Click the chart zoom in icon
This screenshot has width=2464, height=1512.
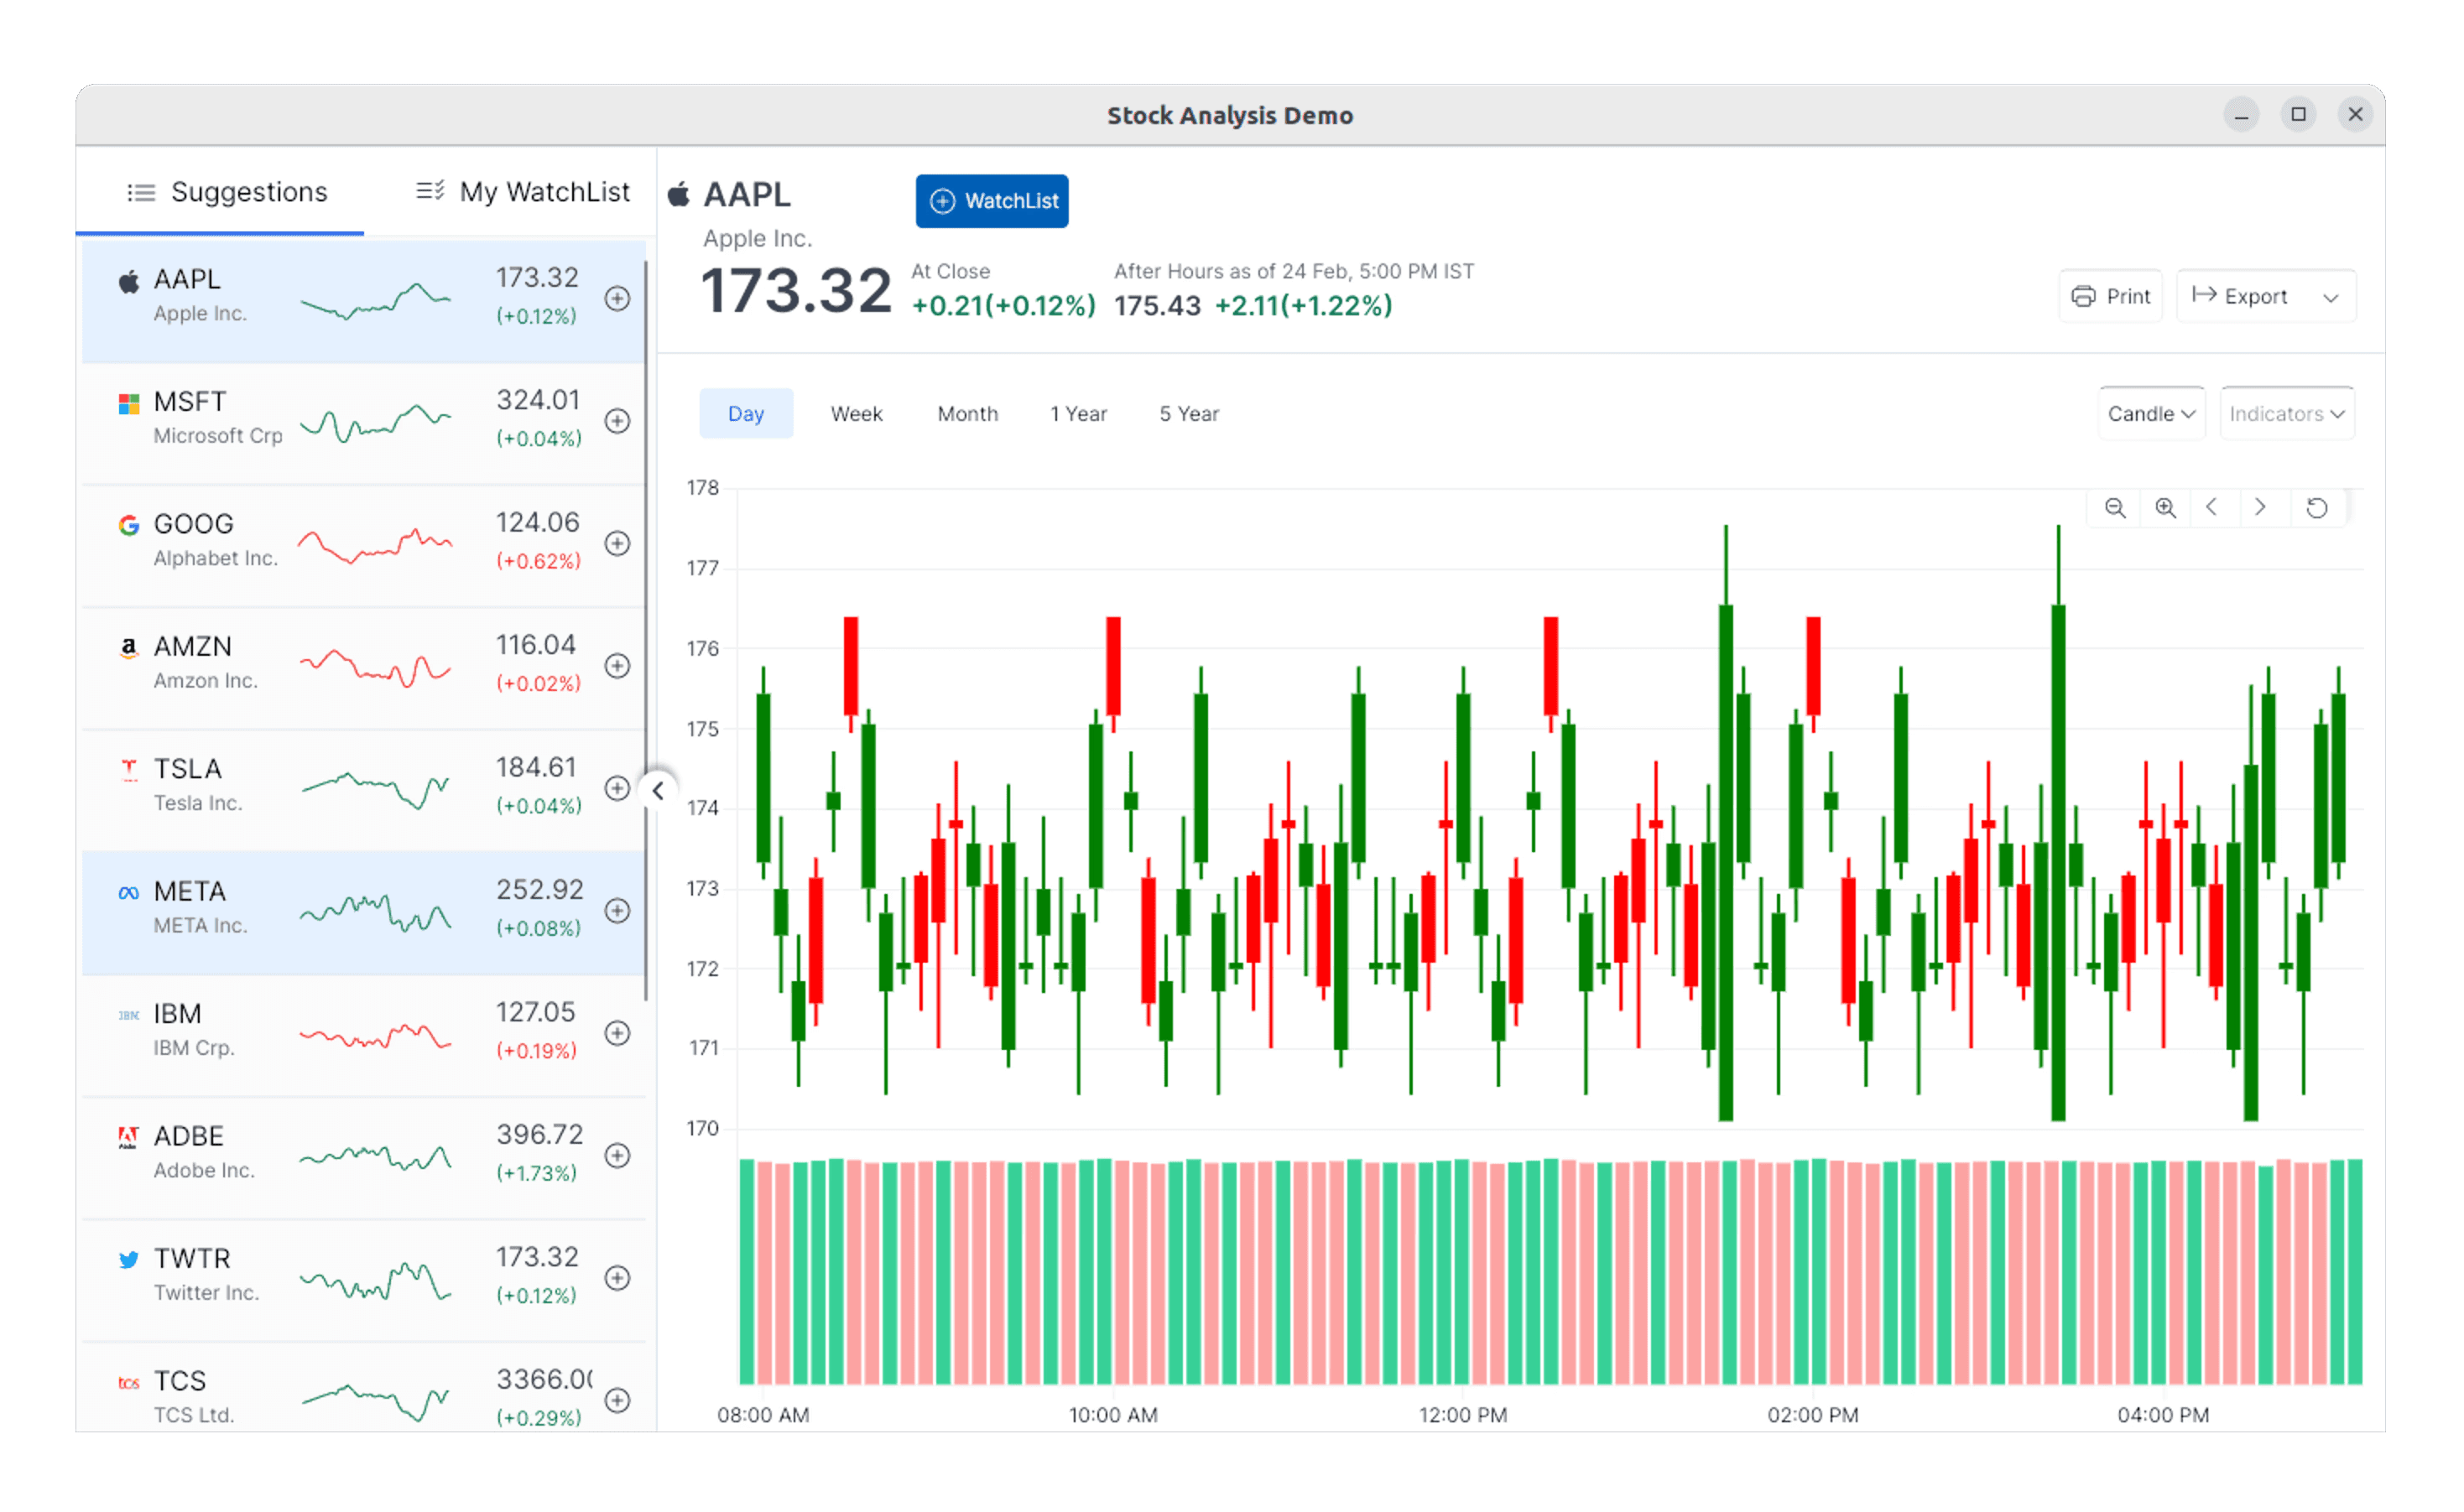click(2164, 508)
